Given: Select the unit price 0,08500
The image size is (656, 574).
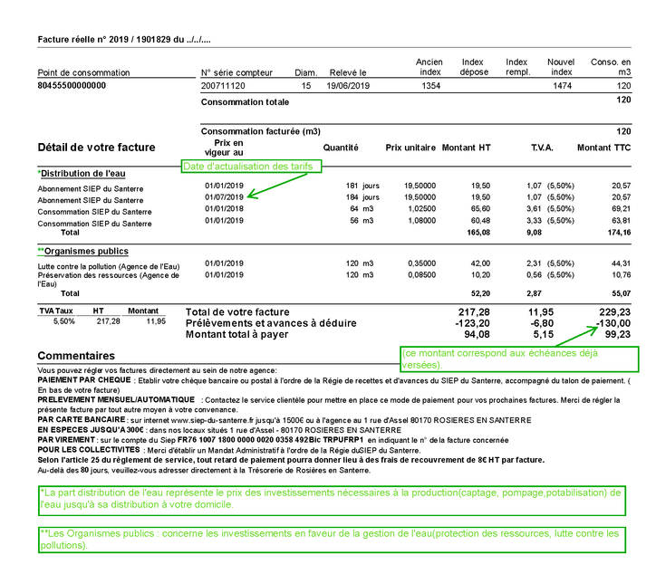Looking at the screenshot, I should [421, 274].
